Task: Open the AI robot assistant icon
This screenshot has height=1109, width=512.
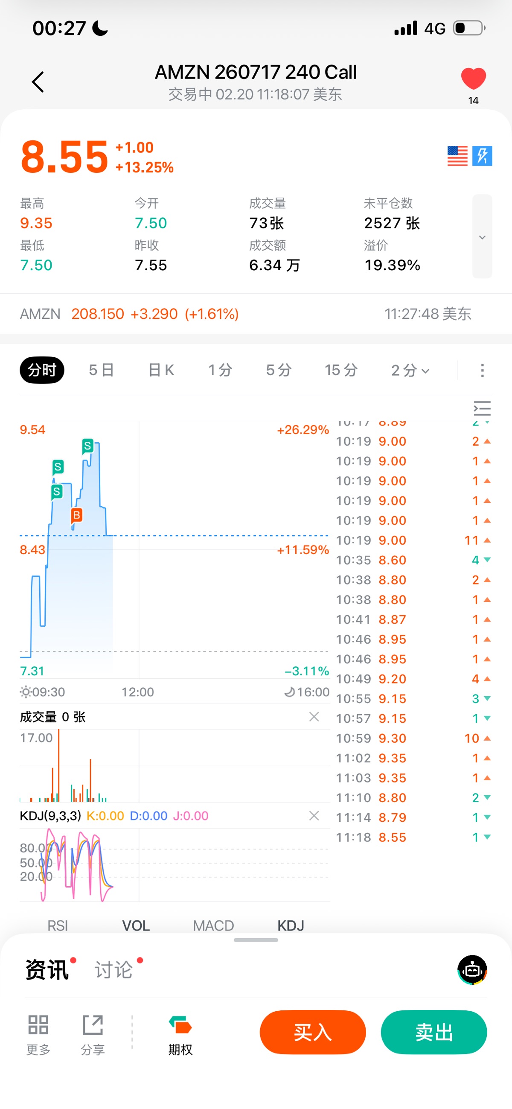Action: click(x=472, y=970)
